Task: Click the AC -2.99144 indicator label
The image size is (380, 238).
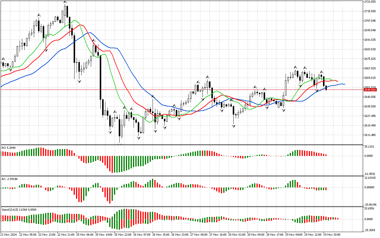Action: [9, 179]
